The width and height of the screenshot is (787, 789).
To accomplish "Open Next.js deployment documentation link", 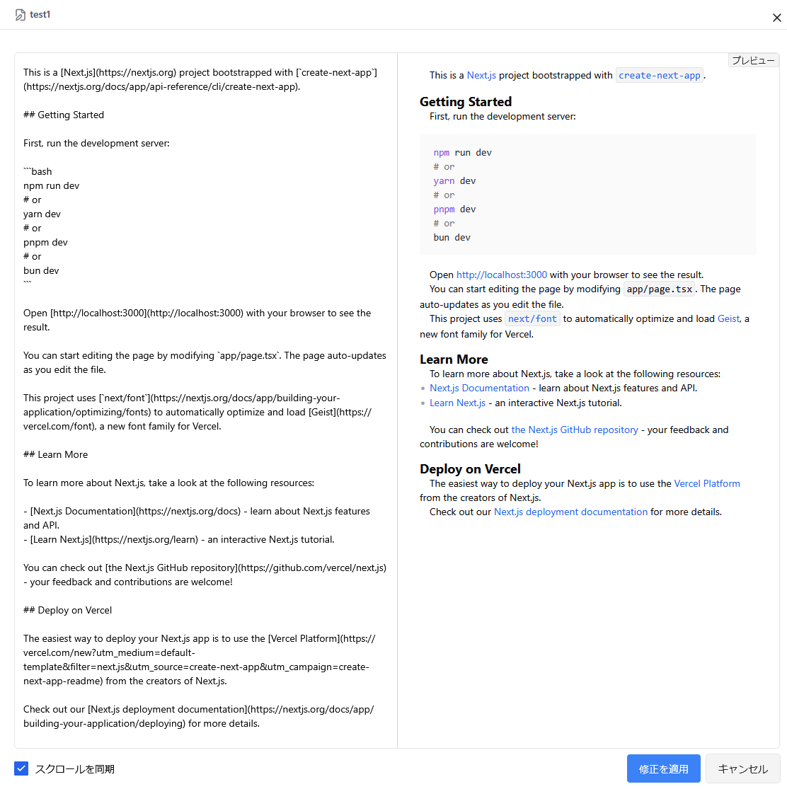I will [x=570, y=512].
